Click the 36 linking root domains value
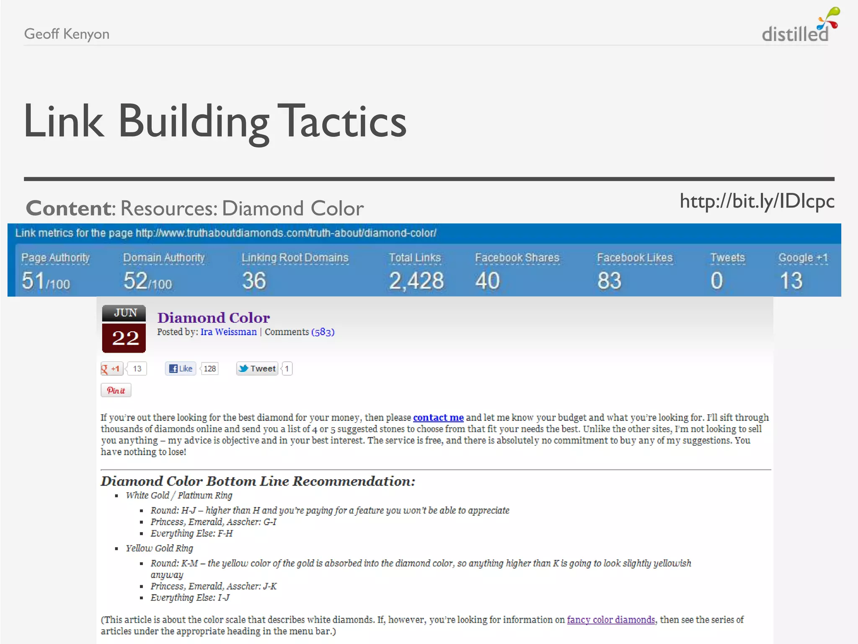 254,281
